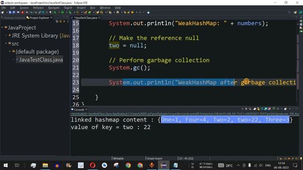Click the editor vertical scrollbar
This screenshot has height=170, width=303.
(298, 62)
